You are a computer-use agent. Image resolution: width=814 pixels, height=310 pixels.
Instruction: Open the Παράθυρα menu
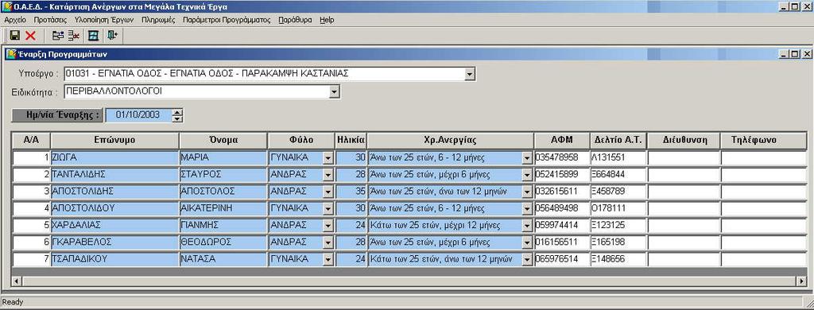[x=296, y=20]
